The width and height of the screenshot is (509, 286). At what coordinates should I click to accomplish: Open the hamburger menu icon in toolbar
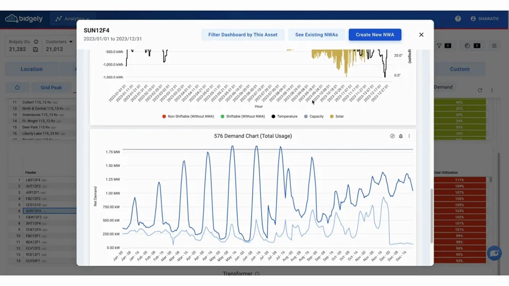point(494,46)
